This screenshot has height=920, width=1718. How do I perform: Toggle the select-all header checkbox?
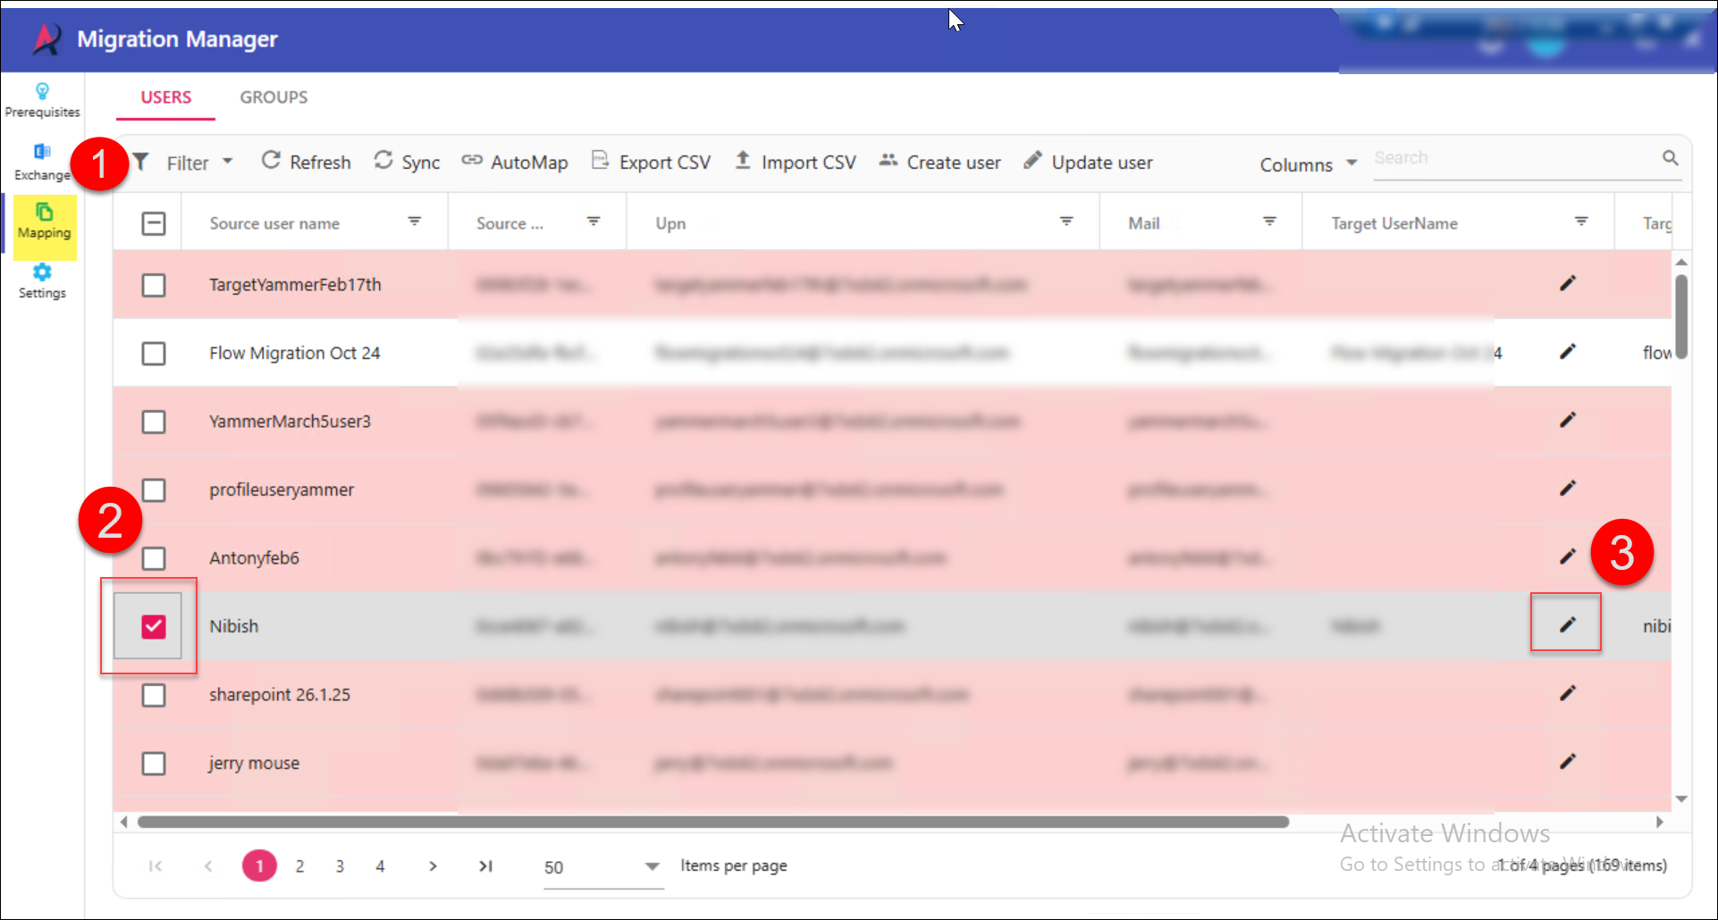pos(154,223)
